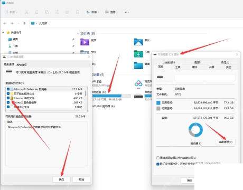Open the three-dots See more menu
This screenshot has height=190, width=243.
point(127,12)
